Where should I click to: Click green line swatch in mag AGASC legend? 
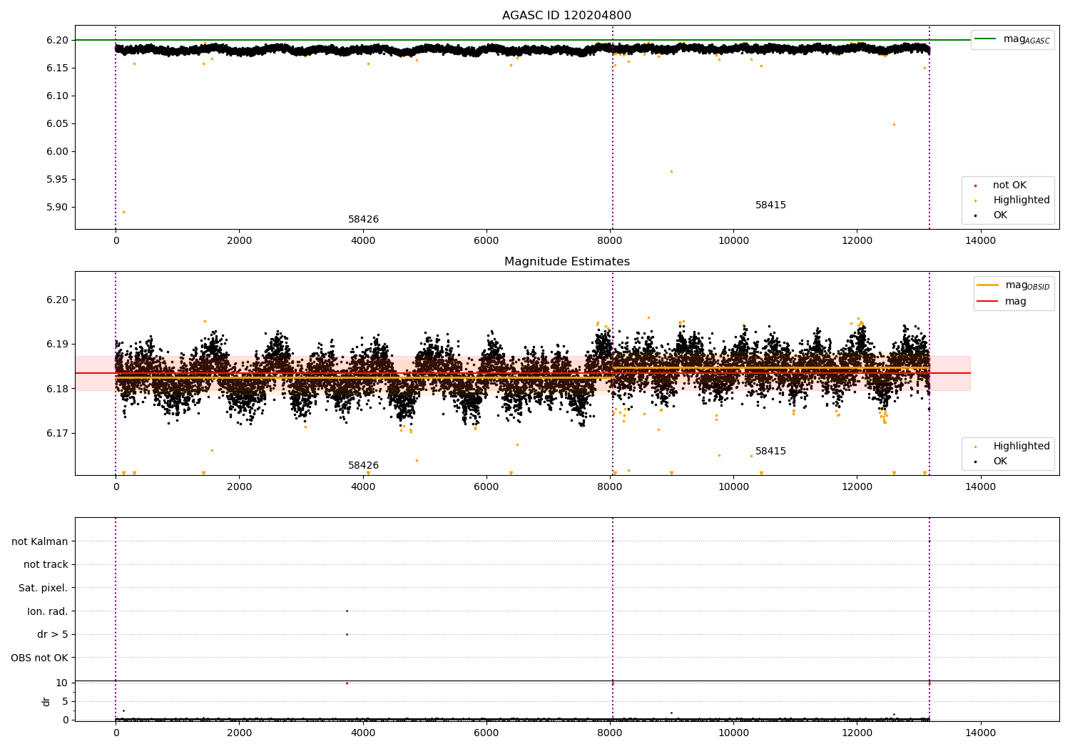click(986, 39)
